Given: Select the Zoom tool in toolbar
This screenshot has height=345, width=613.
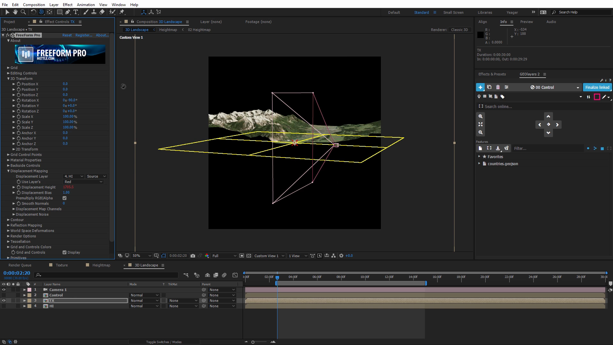Looking at the screenshot, I should pos(23,12).
